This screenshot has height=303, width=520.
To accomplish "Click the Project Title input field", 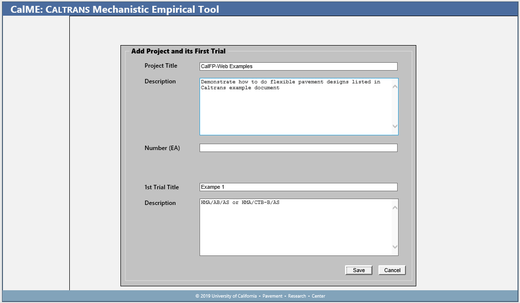I will [x=298, y=66].
